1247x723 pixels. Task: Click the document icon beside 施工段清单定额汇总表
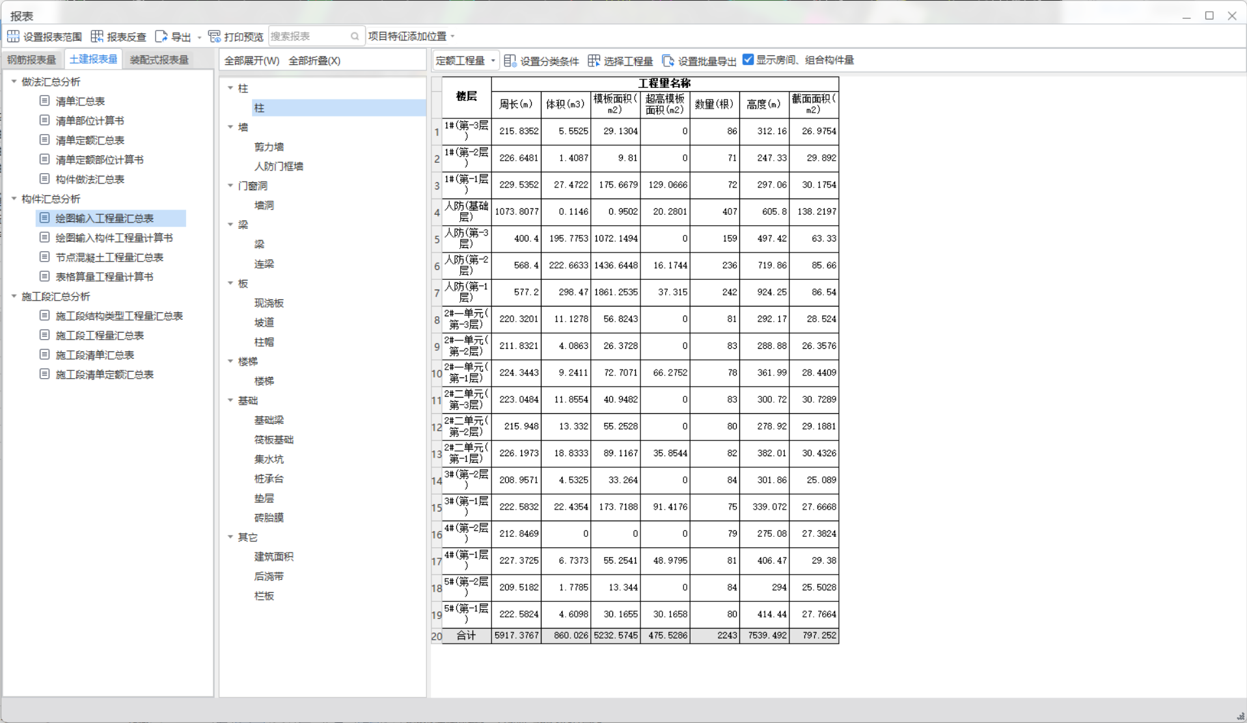pyautogui.click(x=44, y=374)
